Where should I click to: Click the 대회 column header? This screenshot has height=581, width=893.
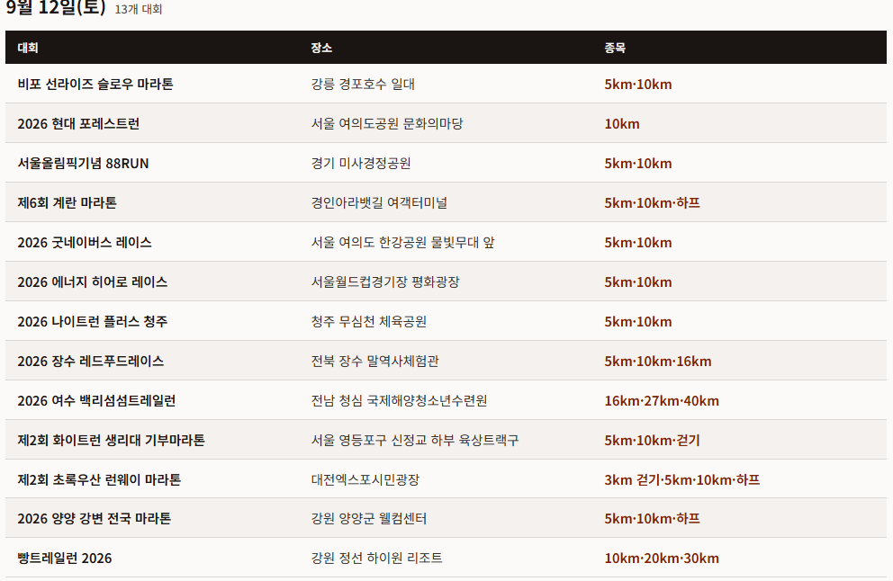click(x=28, y=48)
